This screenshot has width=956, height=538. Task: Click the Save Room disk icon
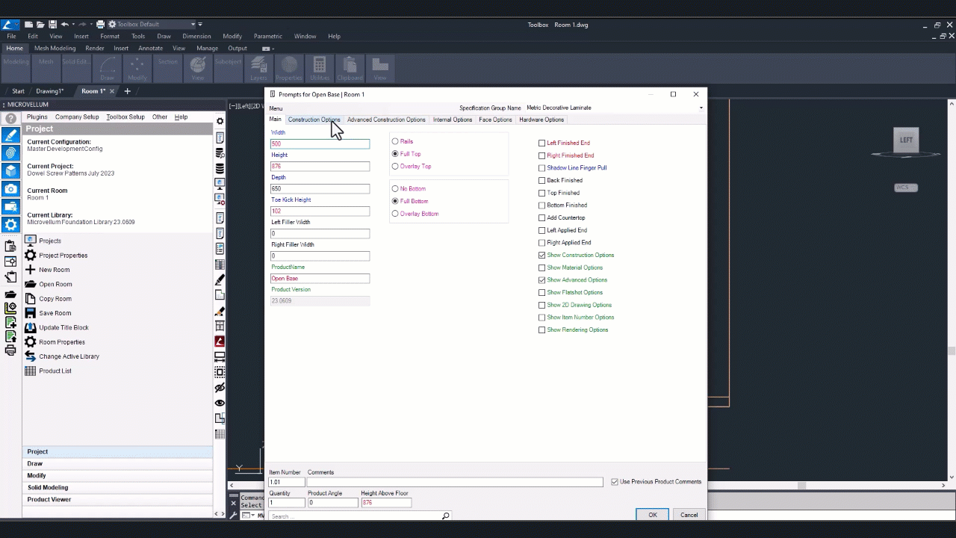[x=31, y=313]
